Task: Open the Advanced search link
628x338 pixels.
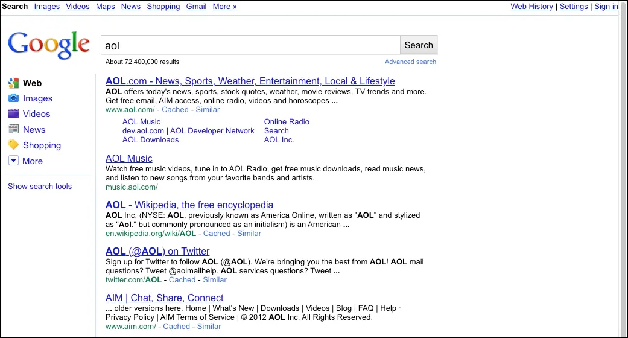Action: point(410,62)
